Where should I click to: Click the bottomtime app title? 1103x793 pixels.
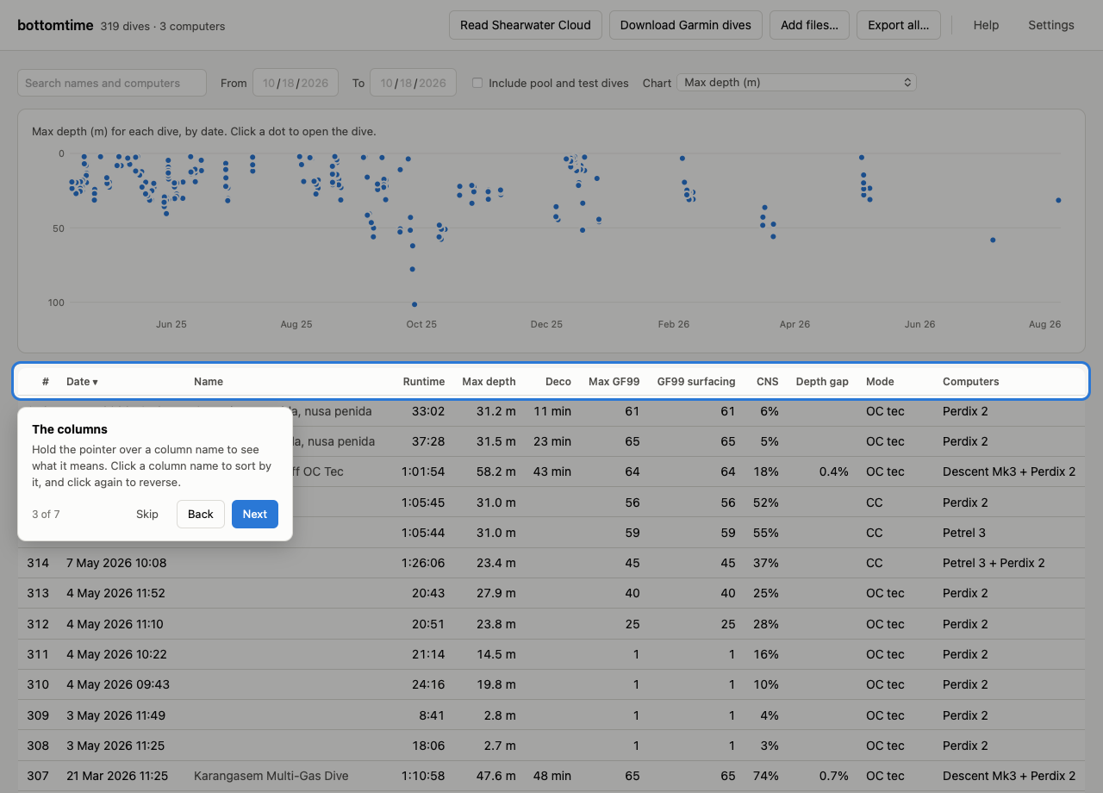[x=55, y=25]
